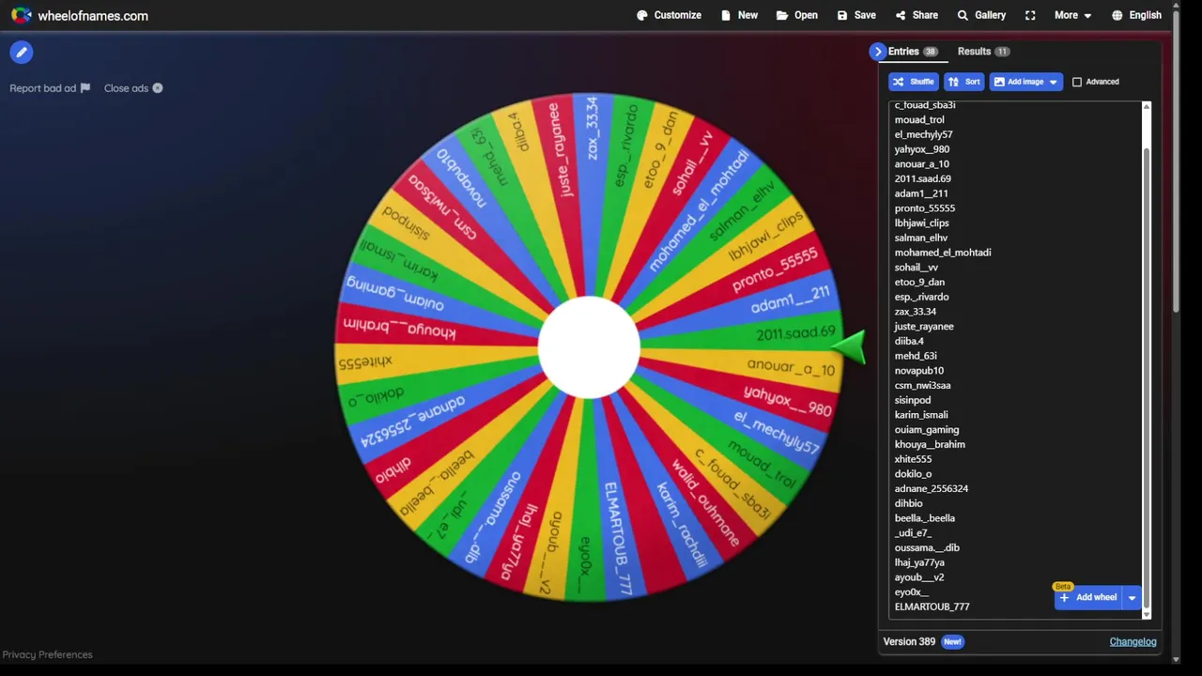This screenshot has width=1202, height=676.
Task: Click the Add wheel button
Action: 1087,597
